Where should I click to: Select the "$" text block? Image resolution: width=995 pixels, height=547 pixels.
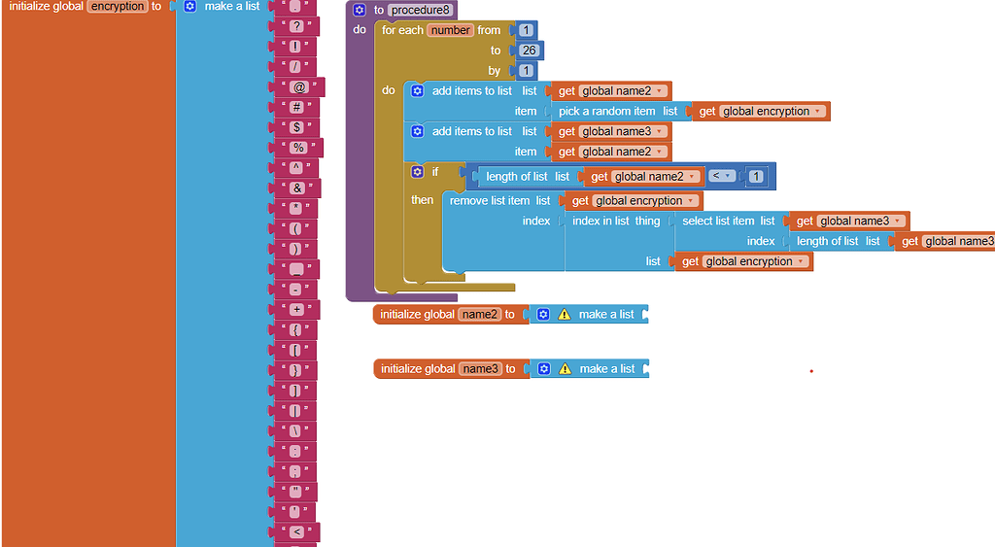(x=295, y=127)
